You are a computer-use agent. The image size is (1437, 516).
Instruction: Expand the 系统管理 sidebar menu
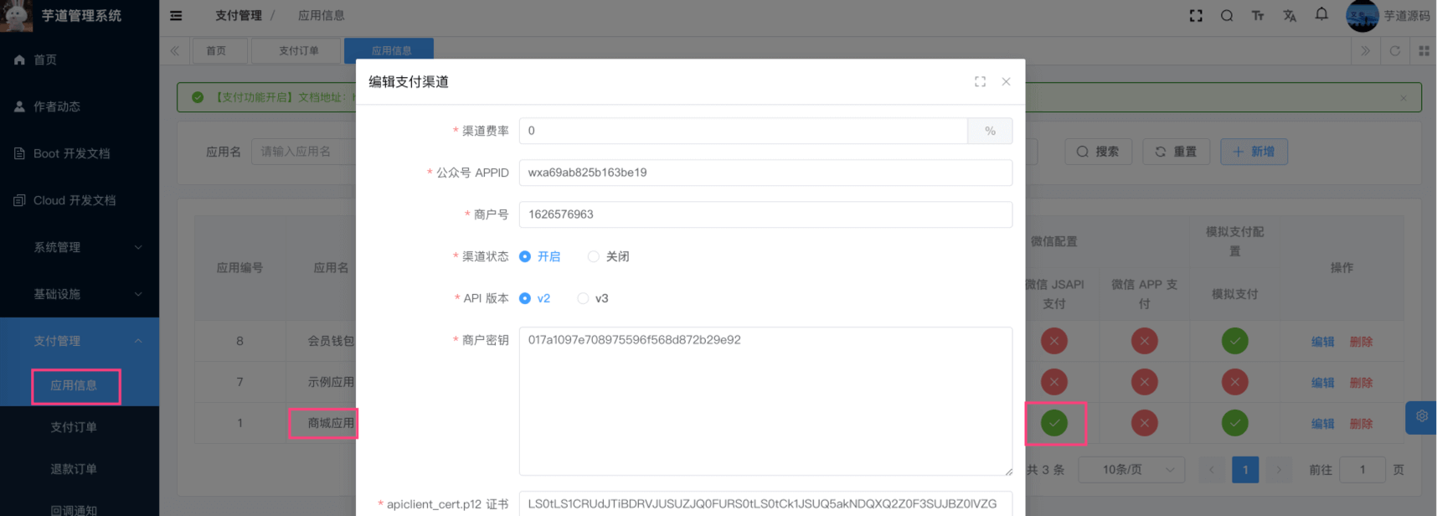(x=80, y=247)
